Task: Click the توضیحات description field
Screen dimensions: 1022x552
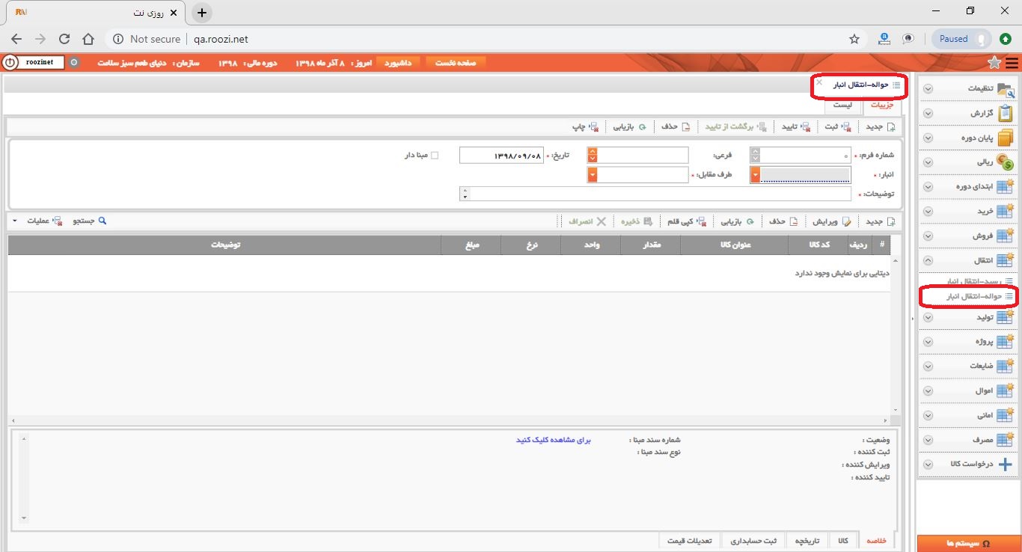Action: point(661,194)
